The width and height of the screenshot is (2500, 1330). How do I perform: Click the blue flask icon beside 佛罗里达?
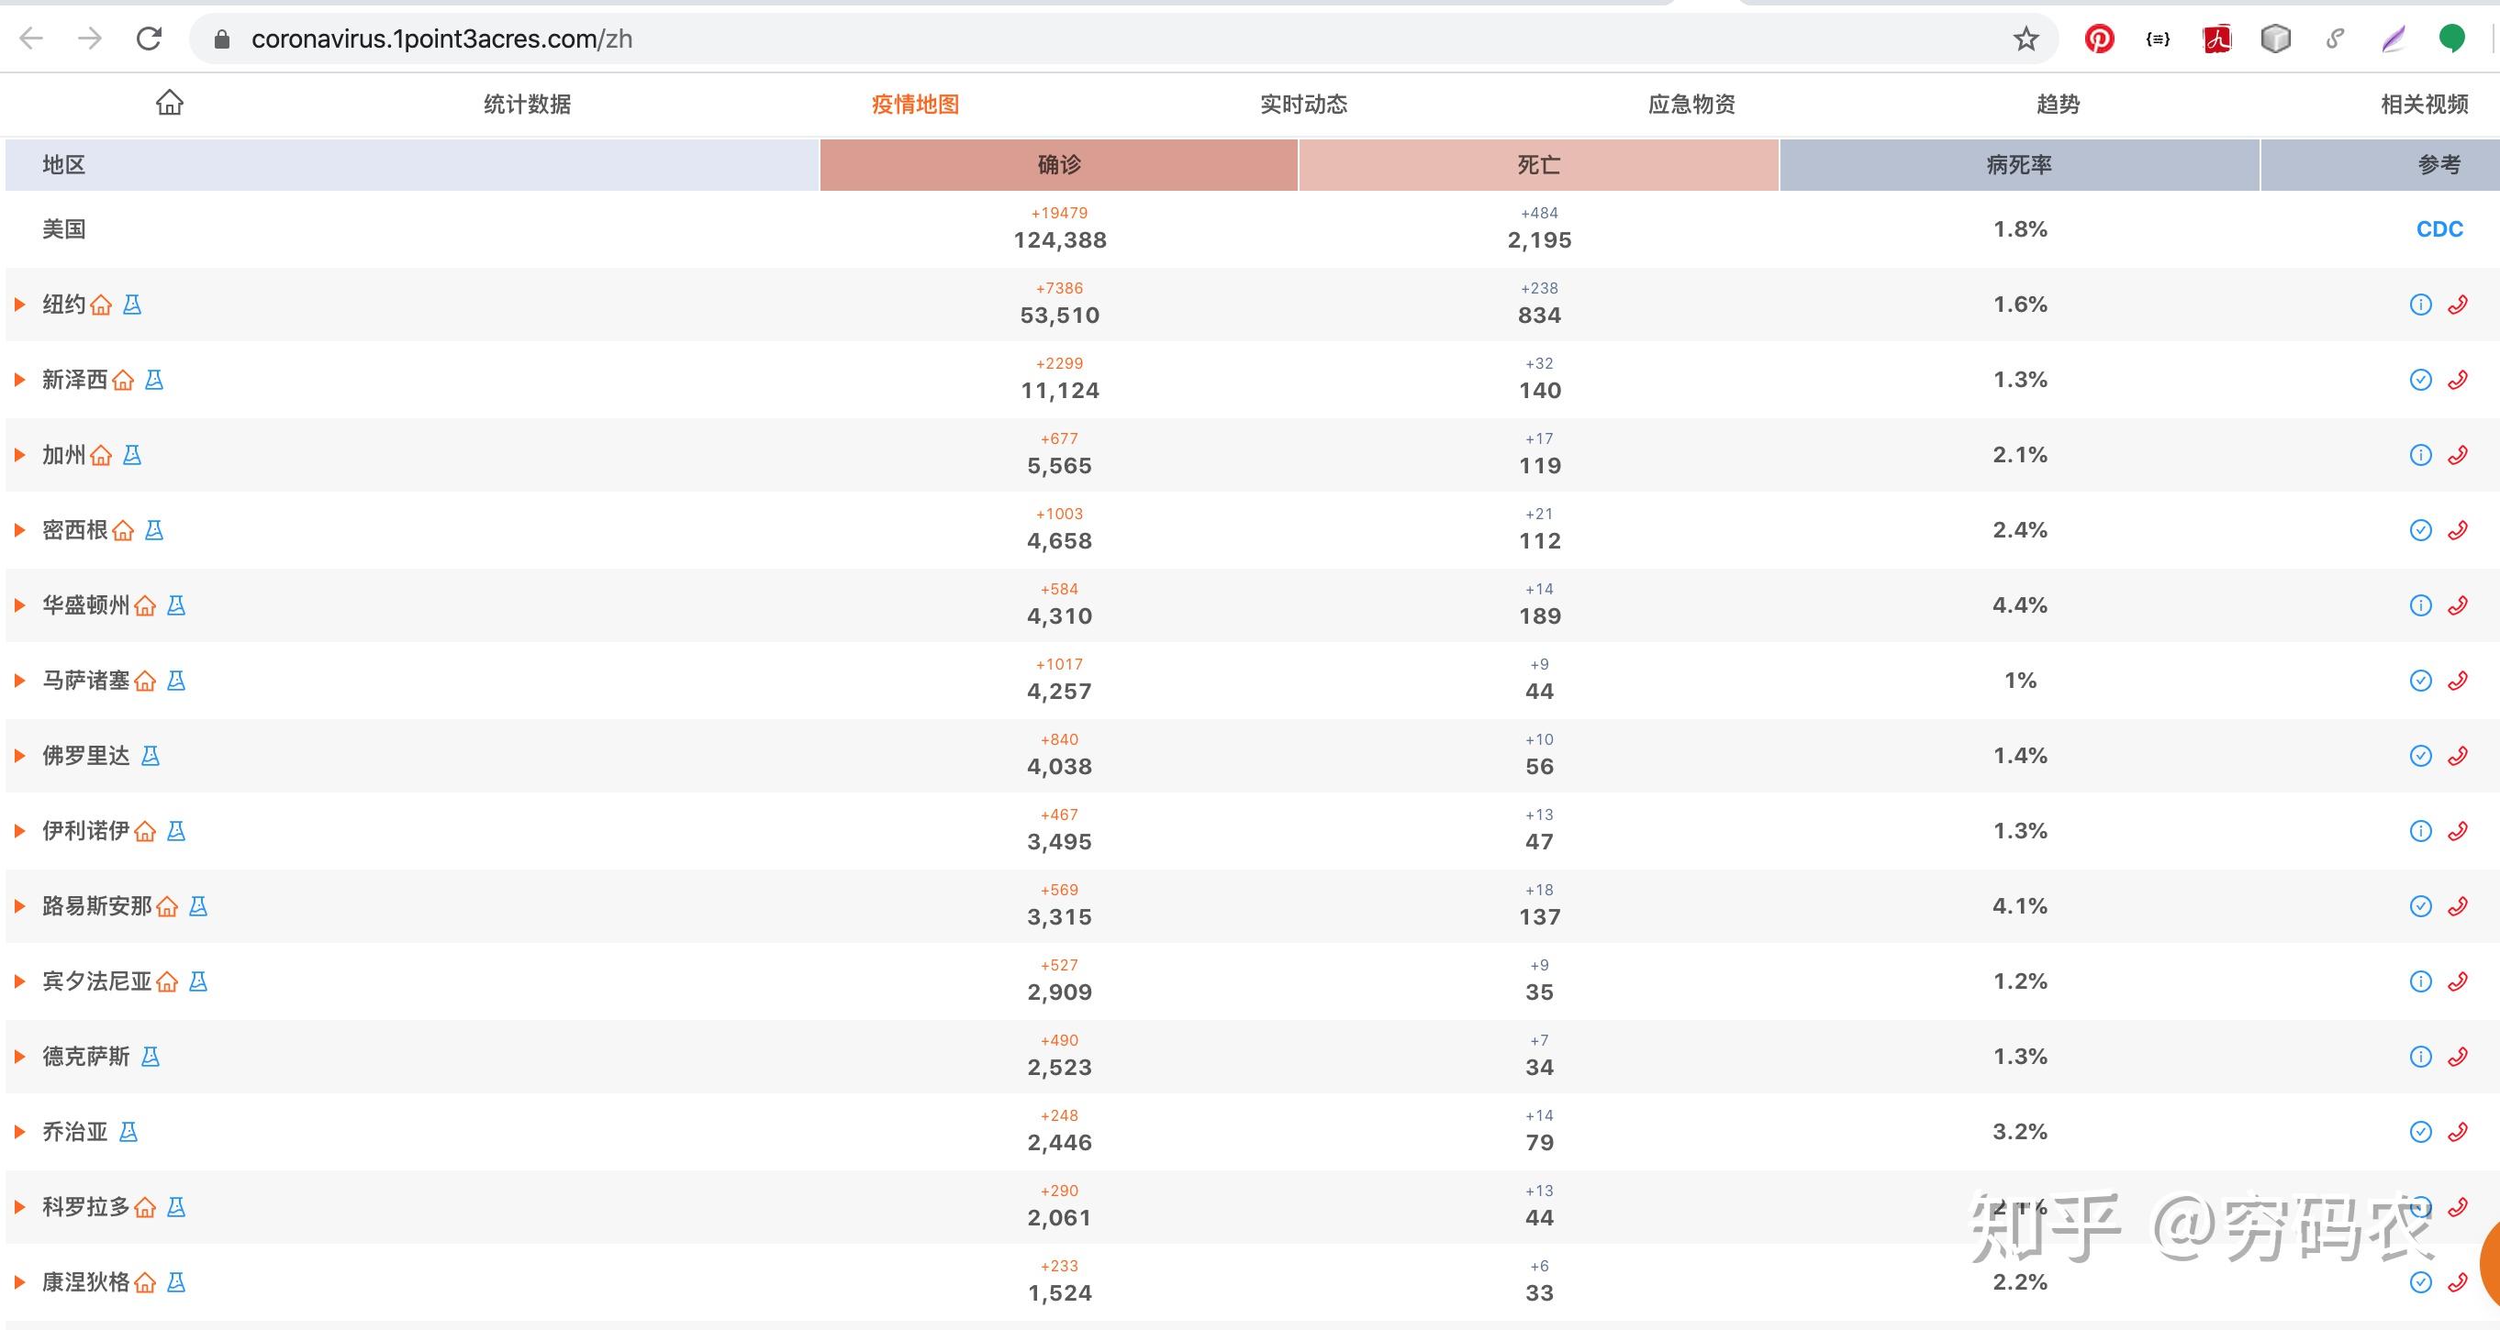point(151,756)
